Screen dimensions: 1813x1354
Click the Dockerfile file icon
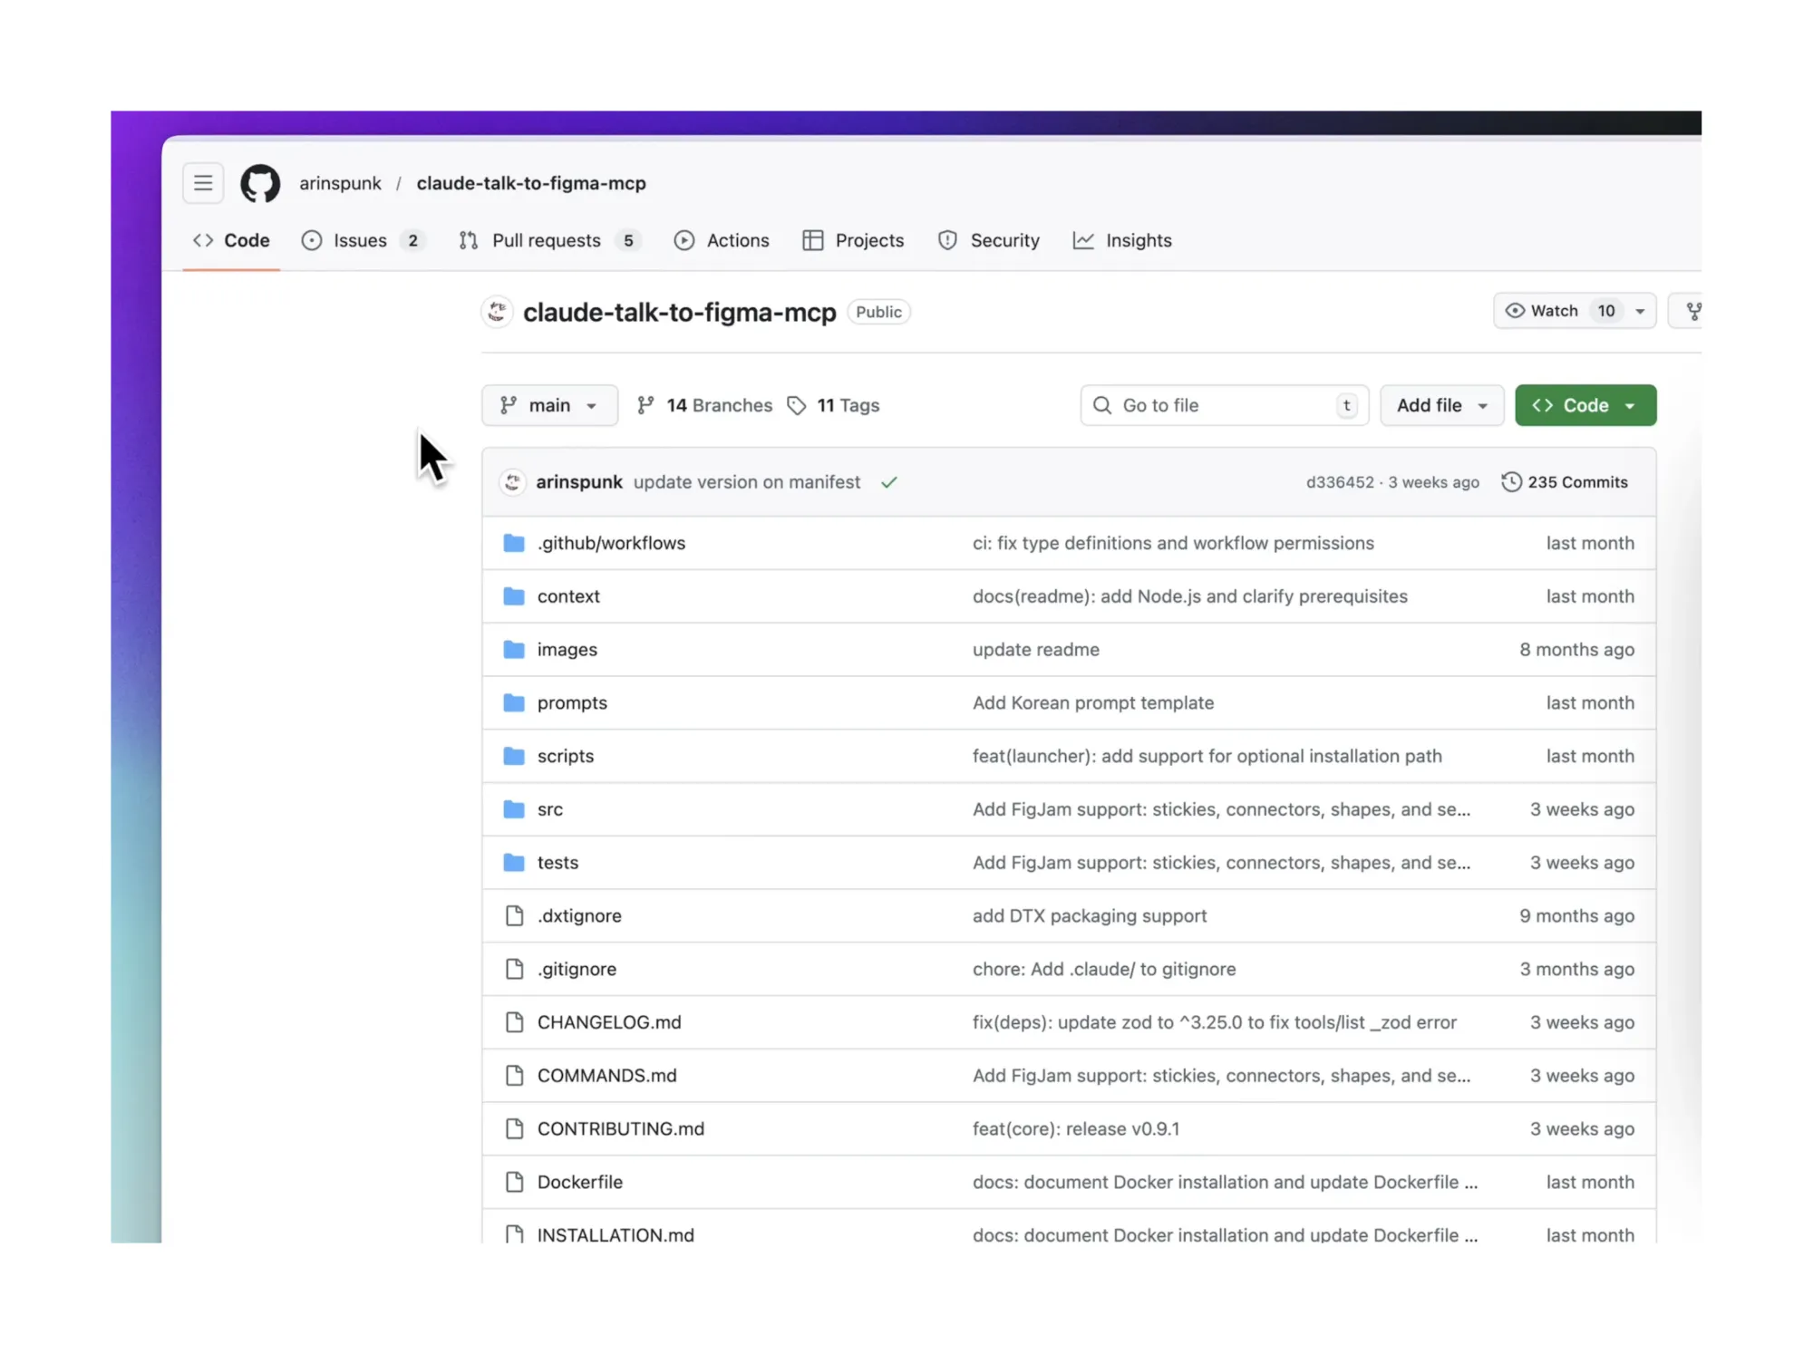click(x=514, y=1182)
